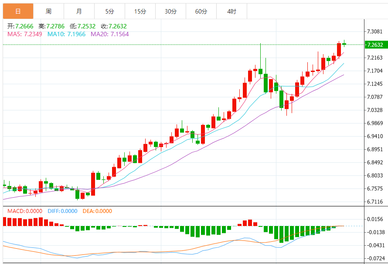Image resolution: width=388 pixels, height=264 pixels.
Task: Click the MA10: 7.1966 indicator label
Action: pyautogui.click(x=66, y=34)
